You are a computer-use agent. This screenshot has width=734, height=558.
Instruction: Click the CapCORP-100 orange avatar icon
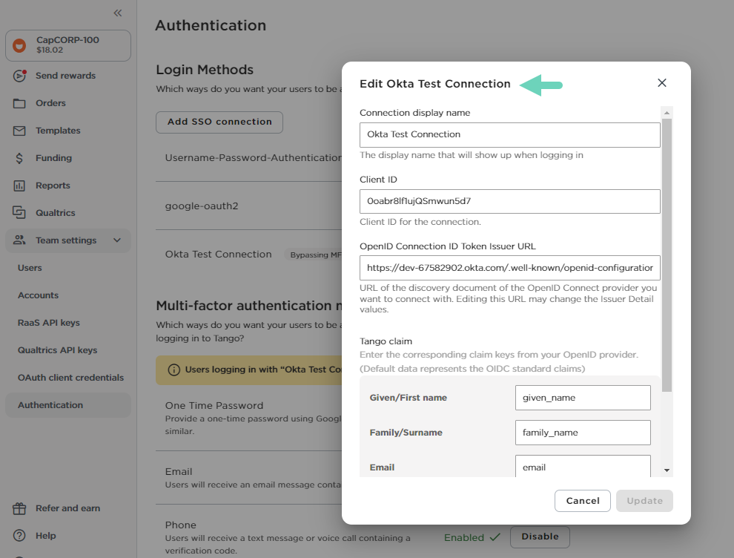[19, 45]
